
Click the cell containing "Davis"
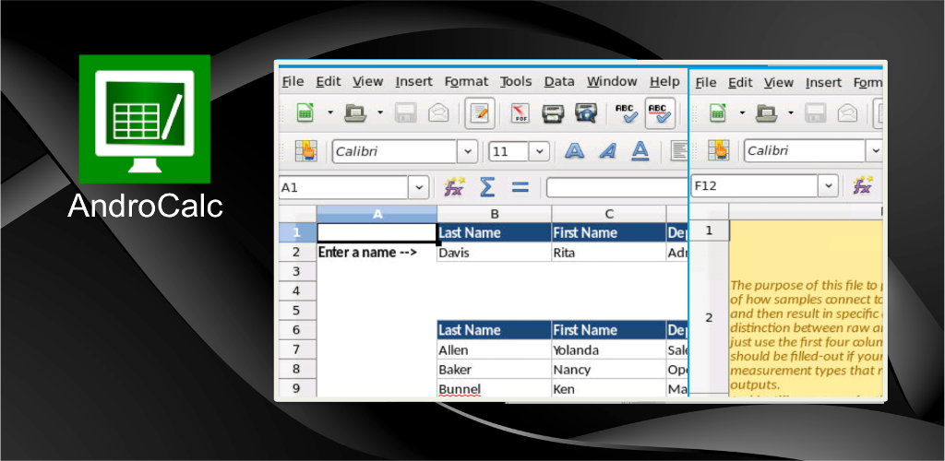point(495,252)
